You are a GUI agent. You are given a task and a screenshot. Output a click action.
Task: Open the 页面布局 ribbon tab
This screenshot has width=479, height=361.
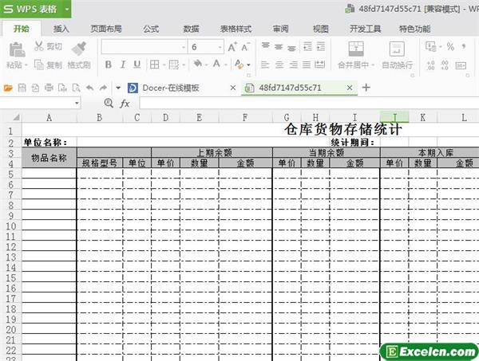click(106, 29)
